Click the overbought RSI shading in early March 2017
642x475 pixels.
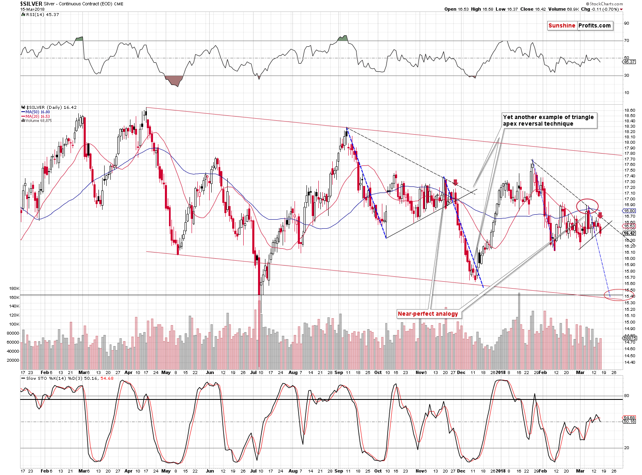80,39
